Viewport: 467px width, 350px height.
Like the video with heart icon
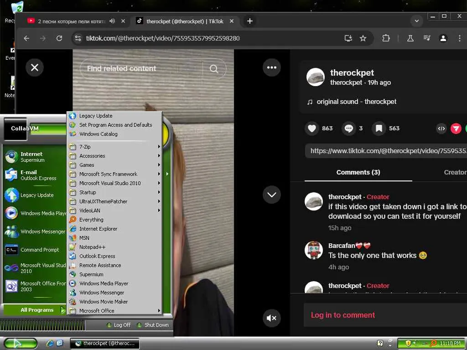312,128
